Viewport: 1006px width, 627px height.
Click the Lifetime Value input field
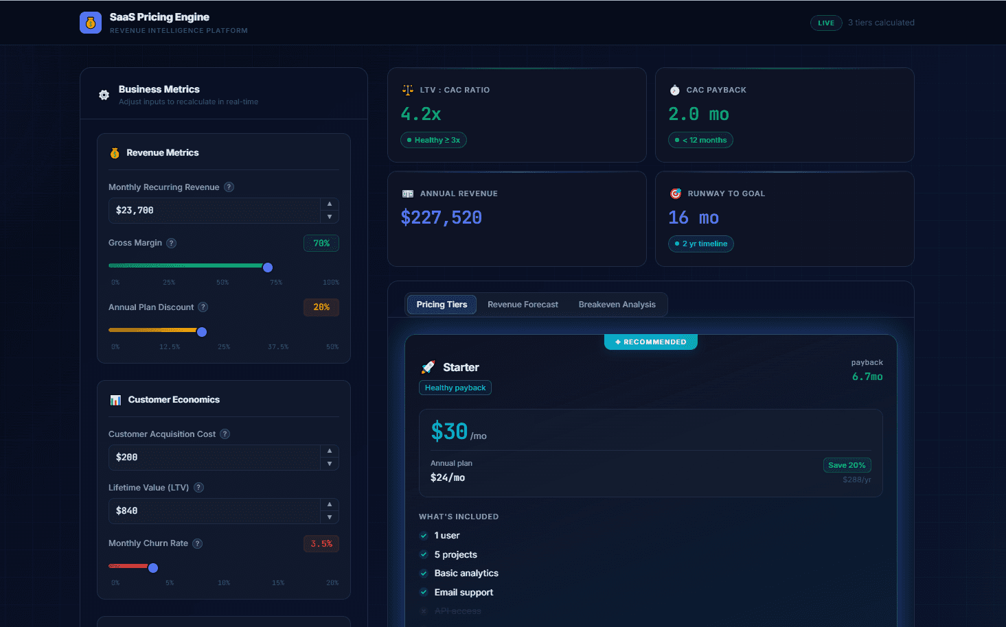pyautogui.click(x=214, y=511)
